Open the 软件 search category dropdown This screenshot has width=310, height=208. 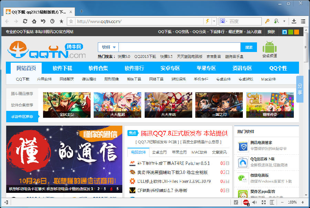tap(108, 47)
